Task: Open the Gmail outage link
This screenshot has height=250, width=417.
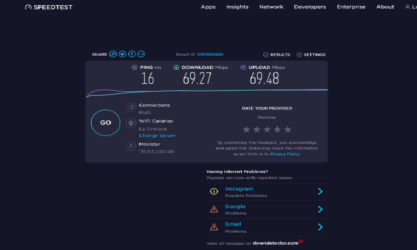Action: (233, 224)
